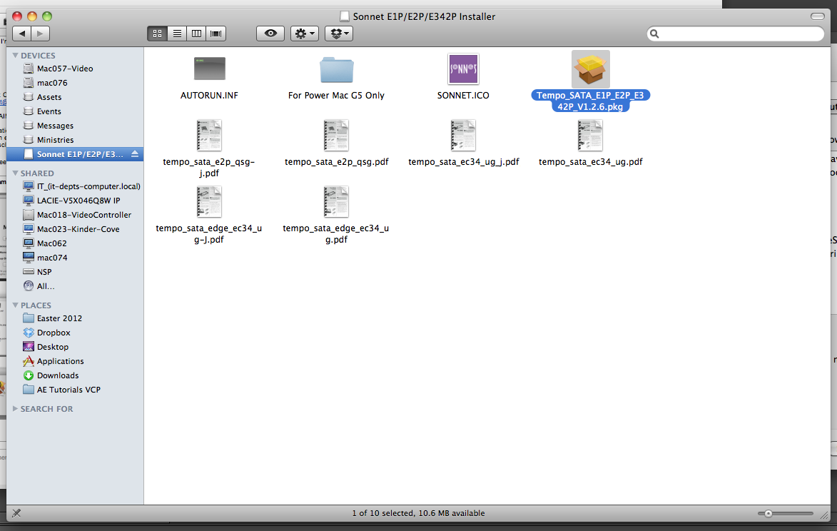This screenshot has height=531, width=837.
Task: Select Mac057-Video in the sidebar
Action: point(75,69)
